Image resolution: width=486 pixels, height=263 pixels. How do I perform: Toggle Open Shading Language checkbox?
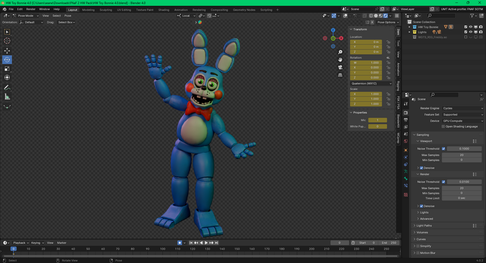(443, 127)
